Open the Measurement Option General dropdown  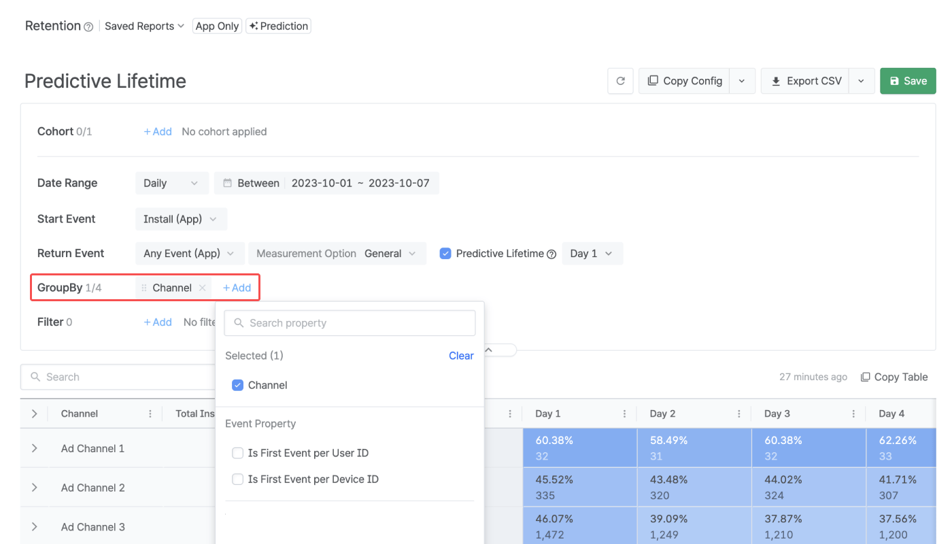pos(337,254)
